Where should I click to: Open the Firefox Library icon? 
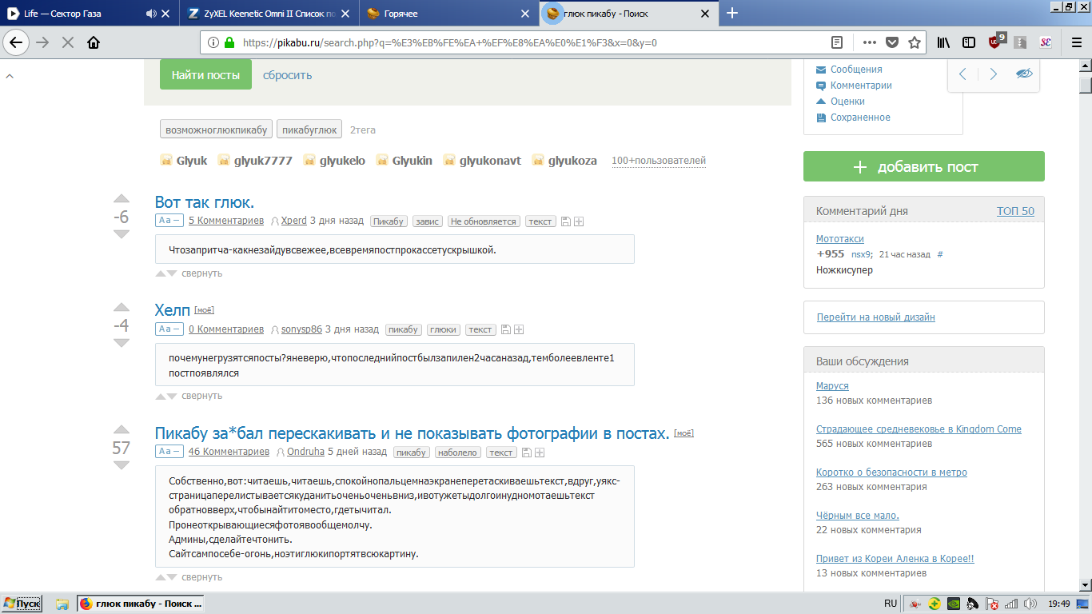[x=944, y=42]
